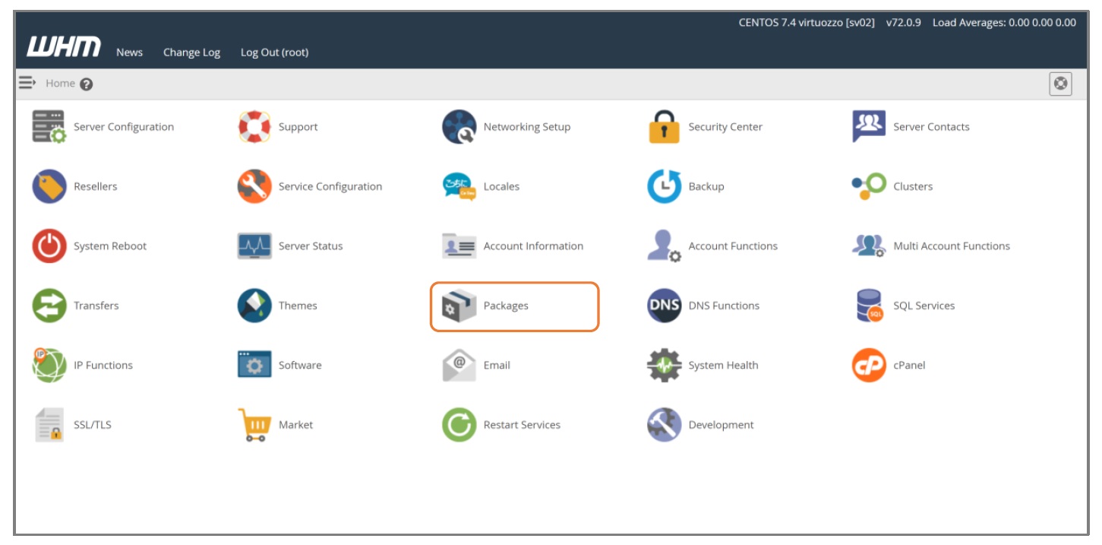Open the Software gear window icon
The width and height of the screenshot is (1102, 545).
[254, 365]
